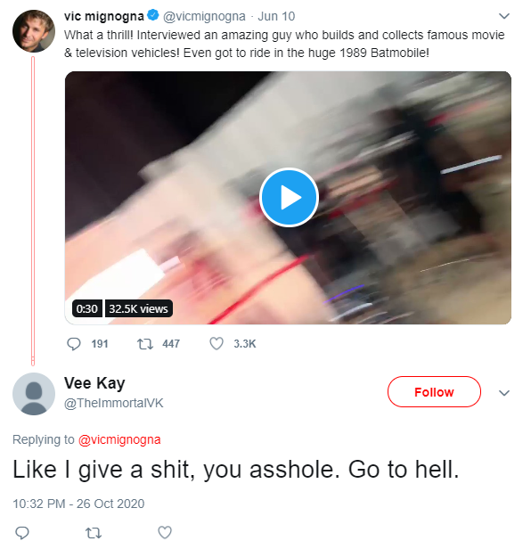531x549 pixels.
Task: Open the @vicmignogna link in Replying to
Action: click(x=119, y=439)
